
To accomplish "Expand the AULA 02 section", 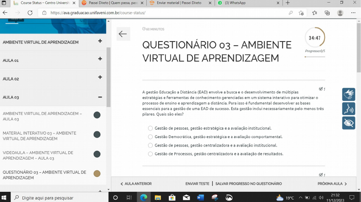I will coord(100,77).
